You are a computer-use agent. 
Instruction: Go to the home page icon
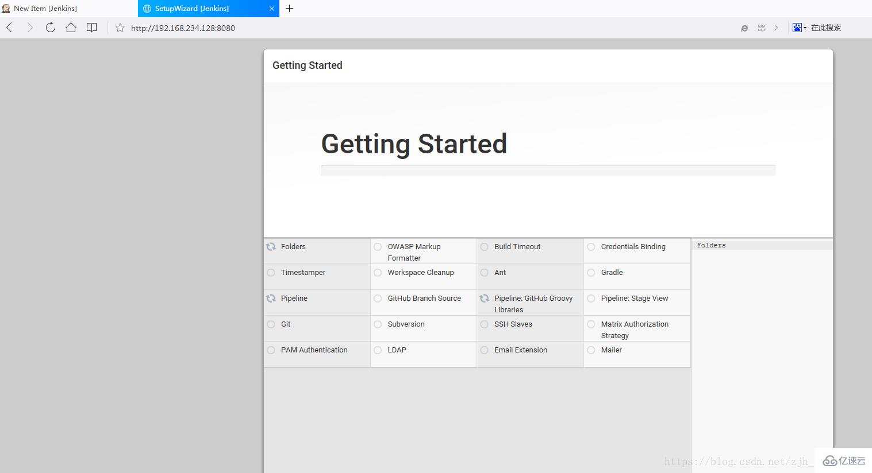pos(71,28)
